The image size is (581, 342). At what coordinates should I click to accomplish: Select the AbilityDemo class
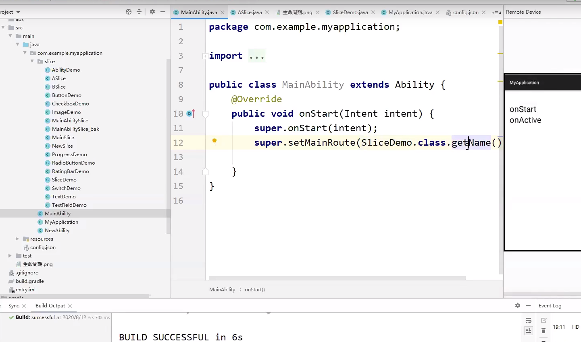(x=66, y=70)
